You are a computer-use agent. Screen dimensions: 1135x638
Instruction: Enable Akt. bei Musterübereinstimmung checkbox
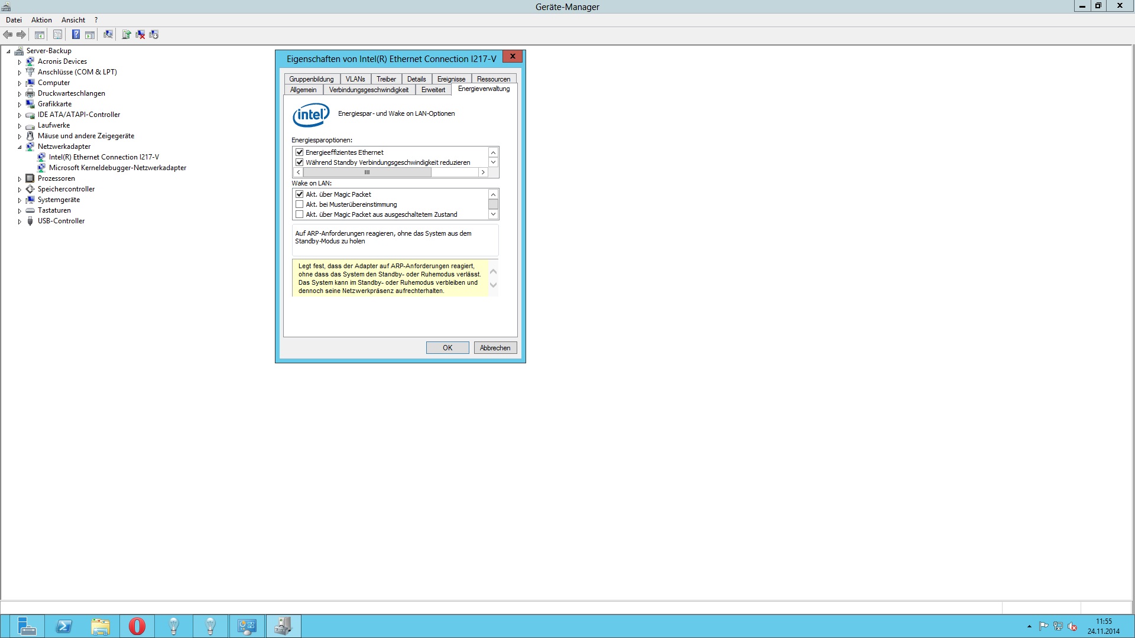(300, 204)
